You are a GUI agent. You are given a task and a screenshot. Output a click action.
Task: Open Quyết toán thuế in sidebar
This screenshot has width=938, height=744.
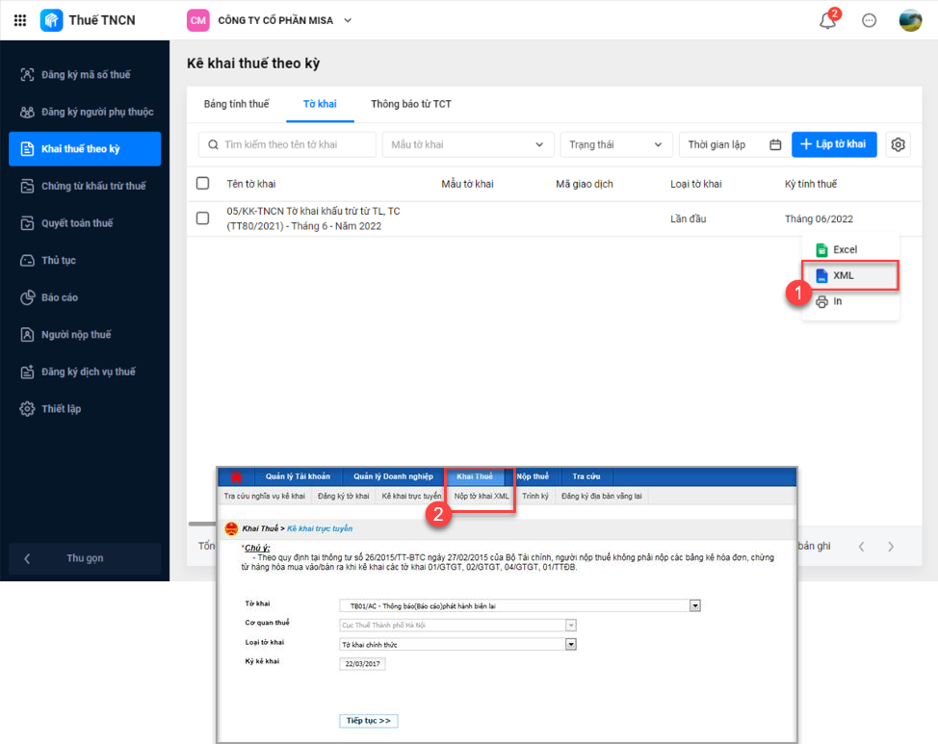point(85,223)
